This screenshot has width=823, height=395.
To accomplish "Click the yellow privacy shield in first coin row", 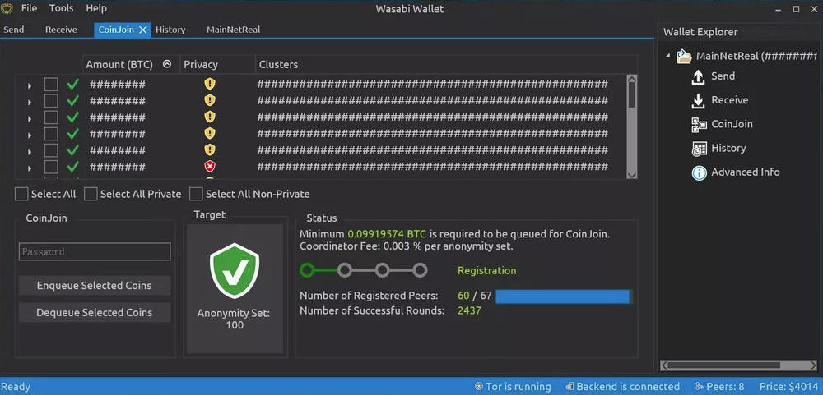I will (x=210, y=84).
